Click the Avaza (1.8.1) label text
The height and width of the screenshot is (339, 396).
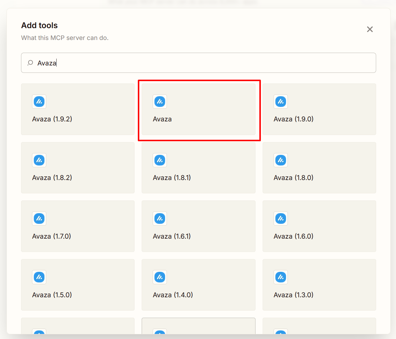pyautogui.click(x=172, y=178)
